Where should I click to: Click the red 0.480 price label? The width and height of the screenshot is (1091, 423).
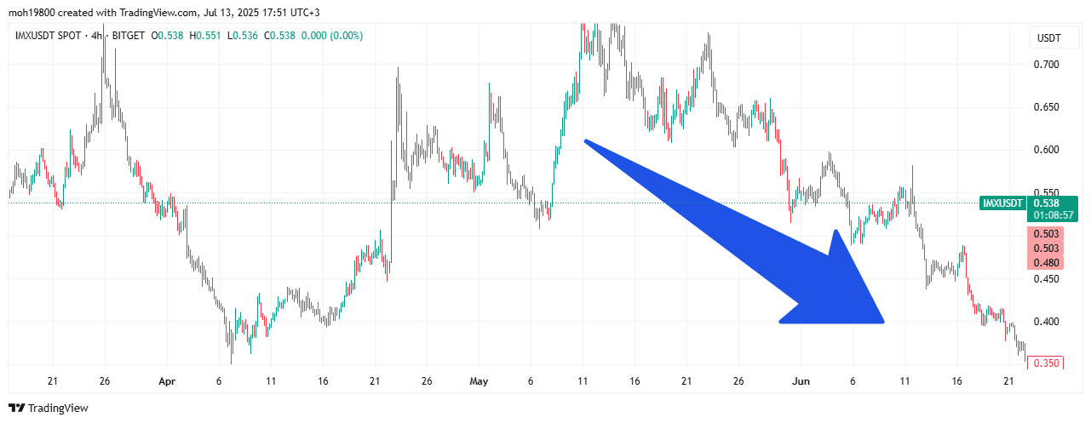coord(1046,263)
